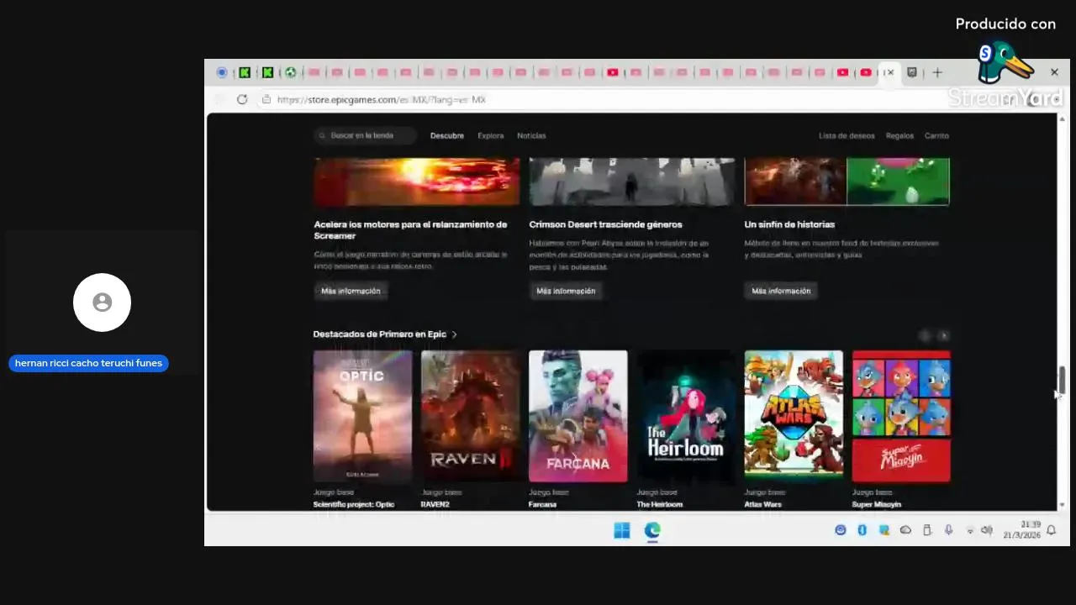Click the round blue tray icon
1076x605 pixels.
[840, 530]
